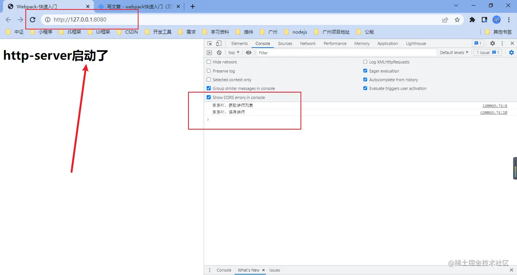The width and height of the screenshot is (517, 275).
Task: Toggle DevTools device toolbar icon
Action: [219, 43]
